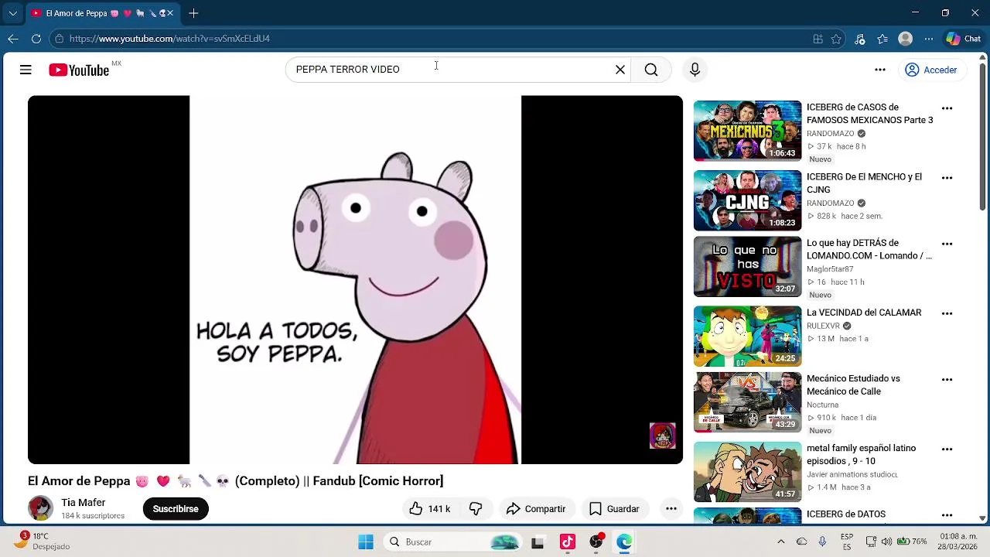Open the Copilot Chat button
Screen dimensions: 990x557
click(x=964, y=39)
